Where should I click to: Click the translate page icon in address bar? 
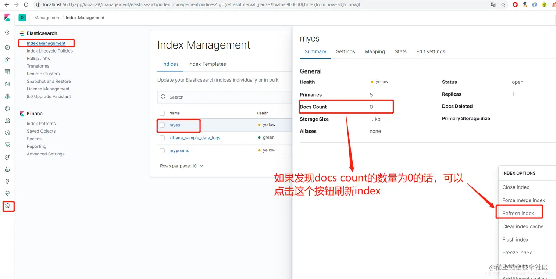[493, 5]
